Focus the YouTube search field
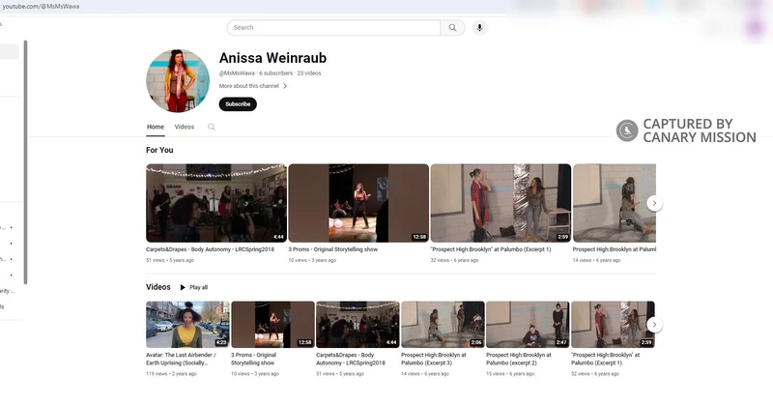 click(333, 28)
